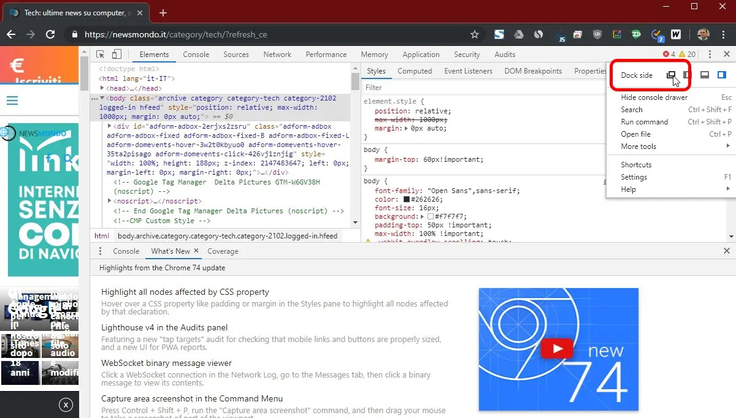
Task: Open the Security panel tab
Action: (467, 54)
